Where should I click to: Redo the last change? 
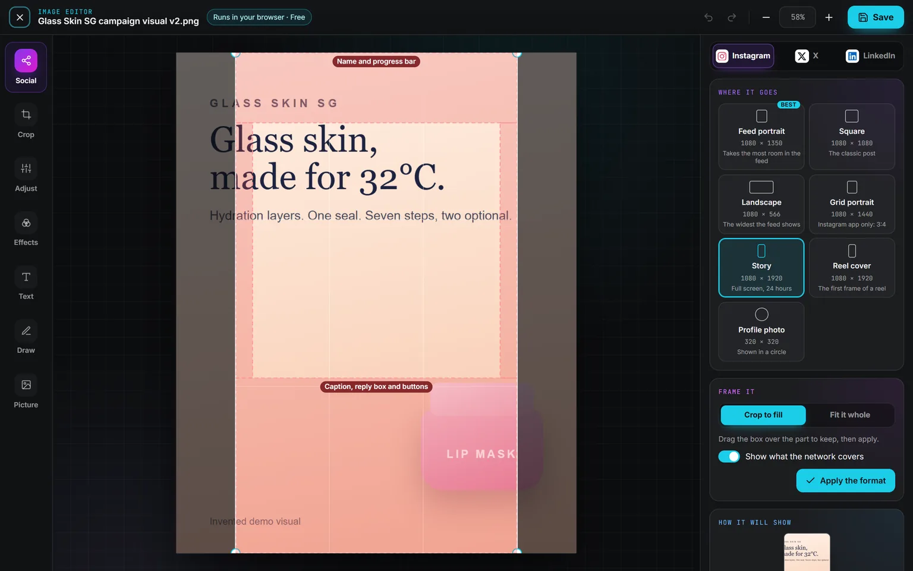pos(732,17)
